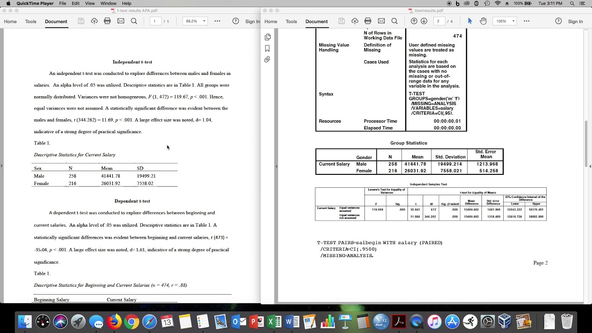This screenshot has width=592, height=333.
Task: Go to next page with down arrow
Action: point(424,21)
